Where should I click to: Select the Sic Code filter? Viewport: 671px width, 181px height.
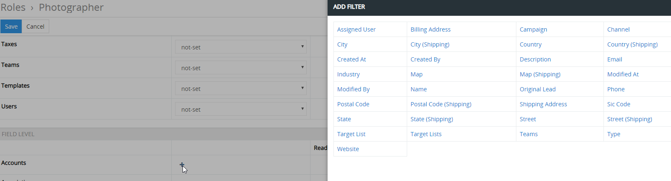pos(618,104)
